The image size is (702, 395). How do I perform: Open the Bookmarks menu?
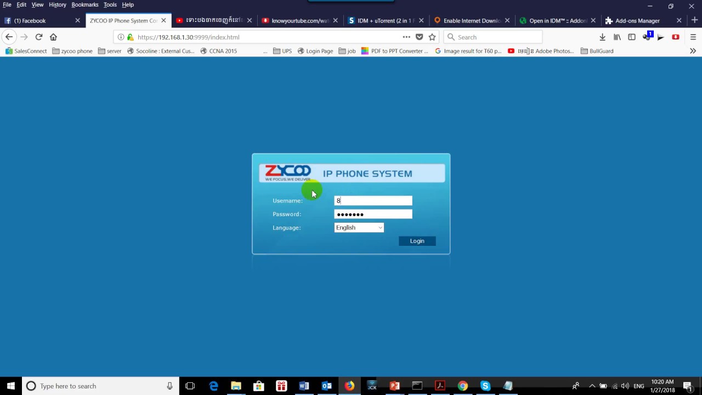pyautogui.click(x=85, y=4)
